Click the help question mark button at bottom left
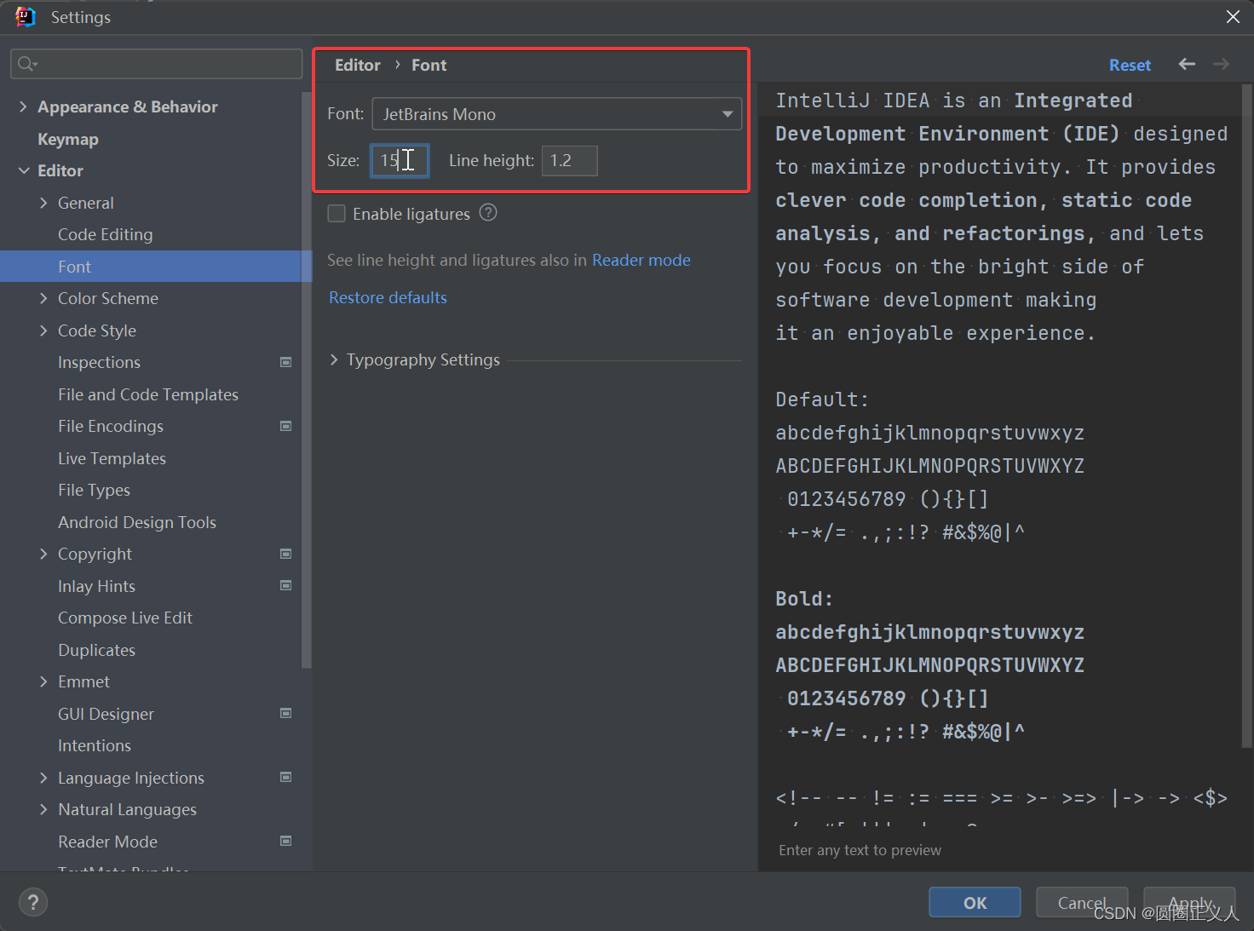The height and width of the screenshot is (931, 1254). 33,902
